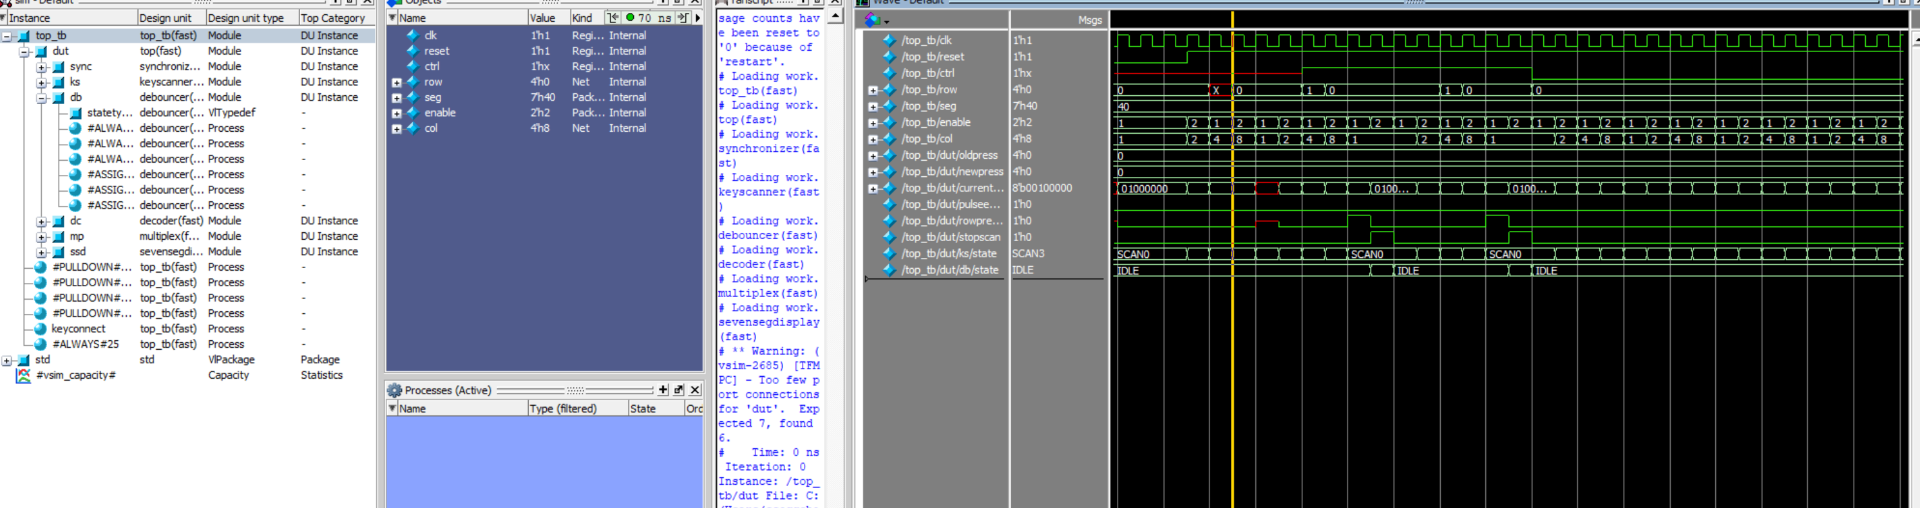Undock the Processes (Active) panel
The height and width of the screenshot is (508, 1920).
pyautogui.click(x=678, y=390)
